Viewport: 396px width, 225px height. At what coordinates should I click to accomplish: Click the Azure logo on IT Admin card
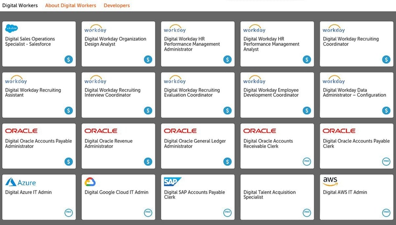pyautogui.click(x=20, y=182)
